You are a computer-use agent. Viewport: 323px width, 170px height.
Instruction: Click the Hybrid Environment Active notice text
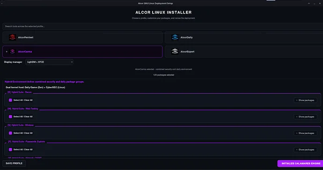[x=44, y=82]
